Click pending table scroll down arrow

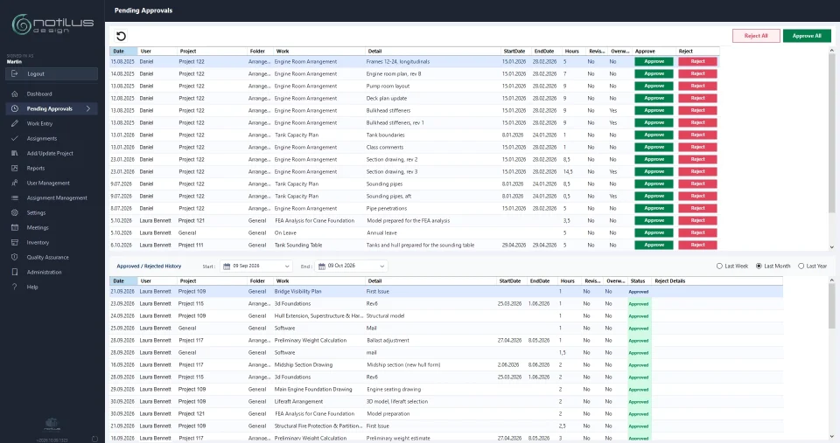click(x=832, y=247)
